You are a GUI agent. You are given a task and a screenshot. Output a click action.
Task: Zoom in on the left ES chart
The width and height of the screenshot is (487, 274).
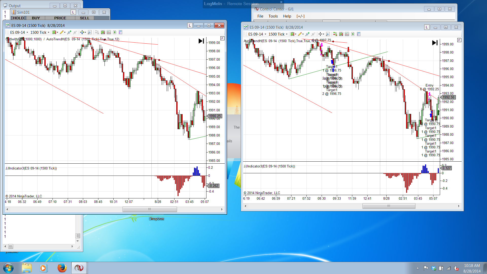(69, 32)
